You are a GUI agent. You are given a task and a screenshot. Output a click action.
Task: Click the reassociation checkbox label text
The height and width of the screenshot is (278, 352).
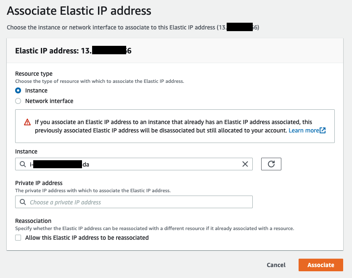click(87, 238)
